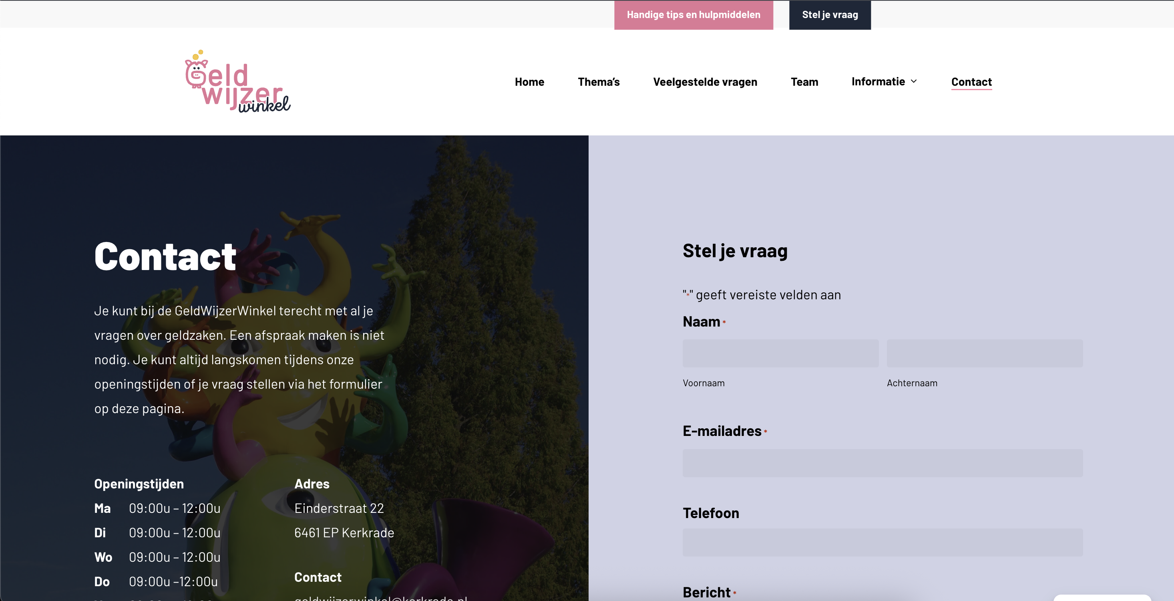Focus the E-mailadres input field
The height and width of the screenshot is (601, 1174).
coord(883,463)
